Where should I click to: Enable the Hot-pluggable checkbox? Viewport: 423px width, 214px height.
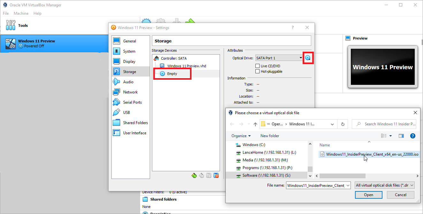(257, 71)
